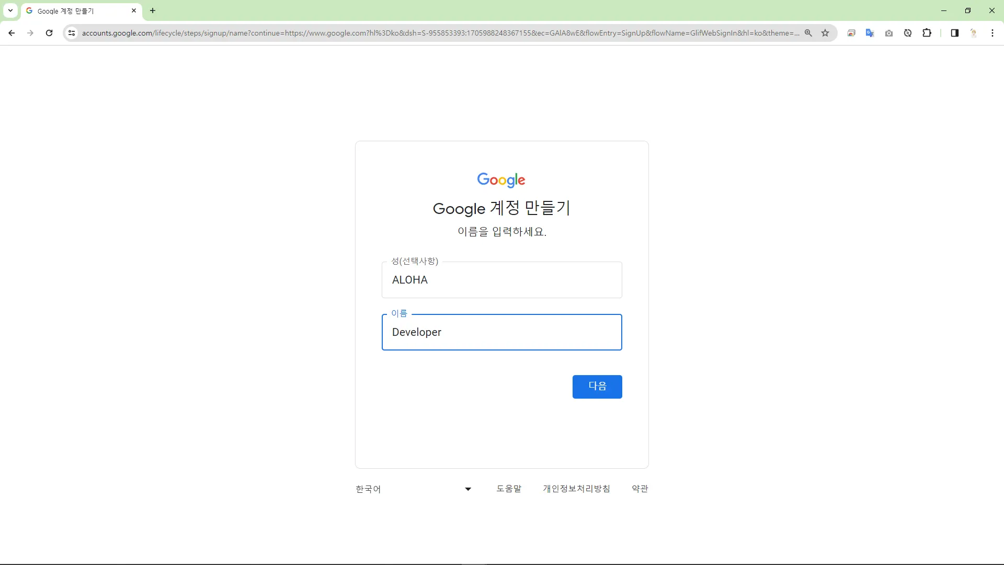Open the 한국어 language dropdown
Screen dimensions: 1004x565
(x=413, y=489)
